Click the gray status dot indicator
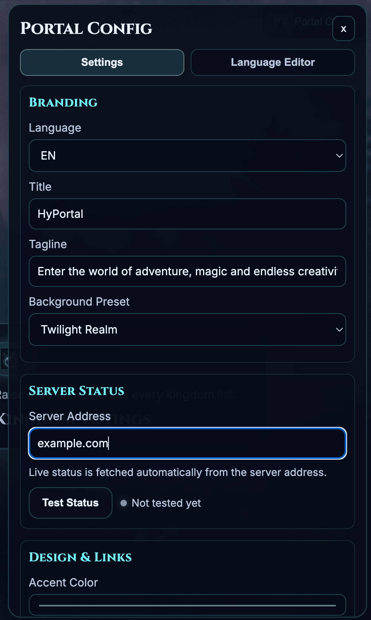The width and height of the screenshot is (371, 620). 124,503
